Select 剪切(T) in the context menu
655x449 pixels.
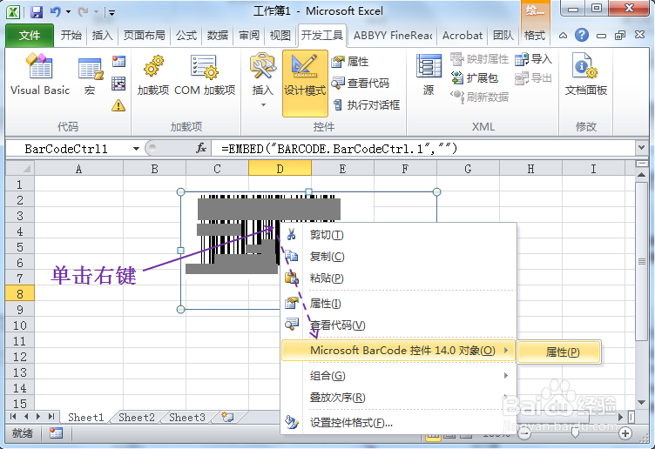click(x=399, y=235)
